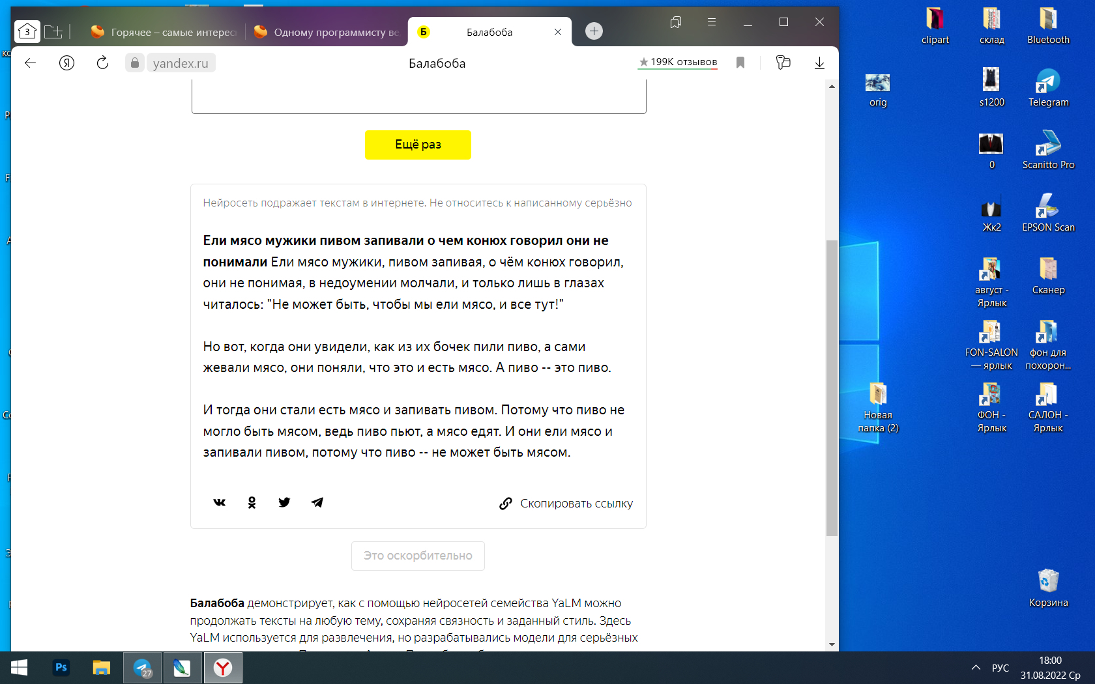Share via Odnoklassniki icon

pos(252,502)
